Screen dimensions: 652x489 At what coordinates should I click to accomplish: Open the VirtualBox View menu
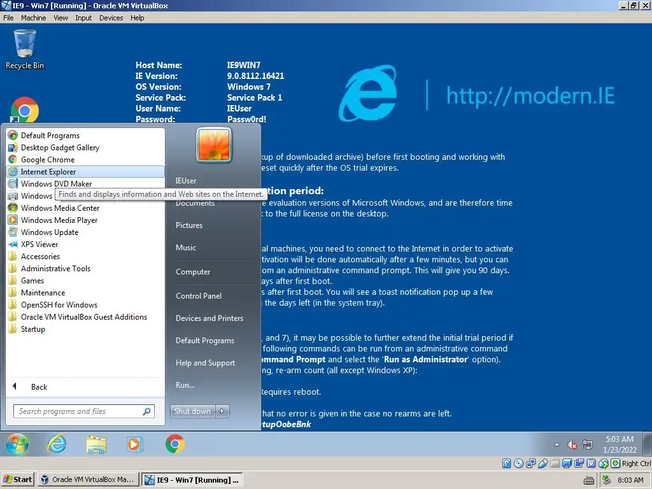point(60,18)
